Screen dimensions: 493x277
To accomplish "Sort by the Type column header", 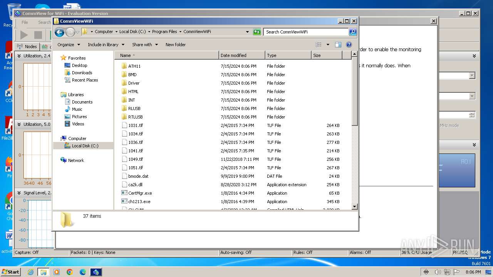I will point(288,55).
